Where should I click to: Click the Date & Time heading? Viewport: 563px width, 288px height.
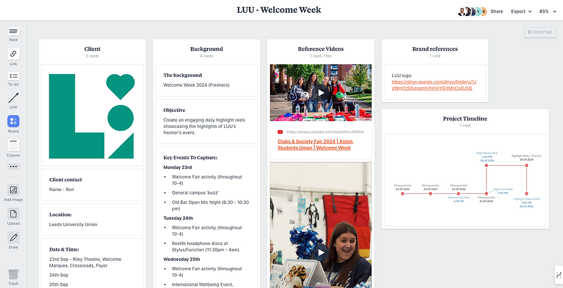(64, 249)
